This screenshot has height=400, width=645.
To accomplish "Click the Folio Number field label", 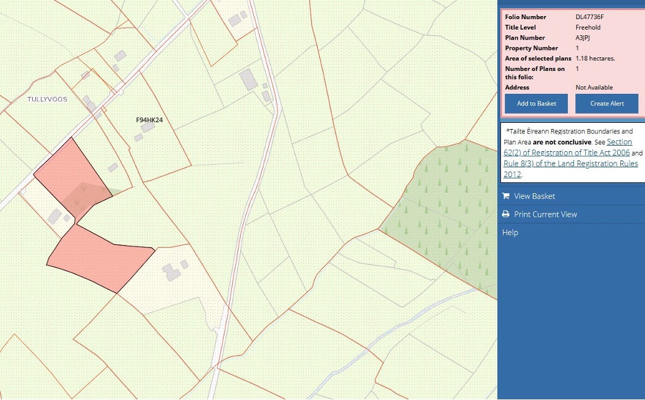I will [526, 17].
